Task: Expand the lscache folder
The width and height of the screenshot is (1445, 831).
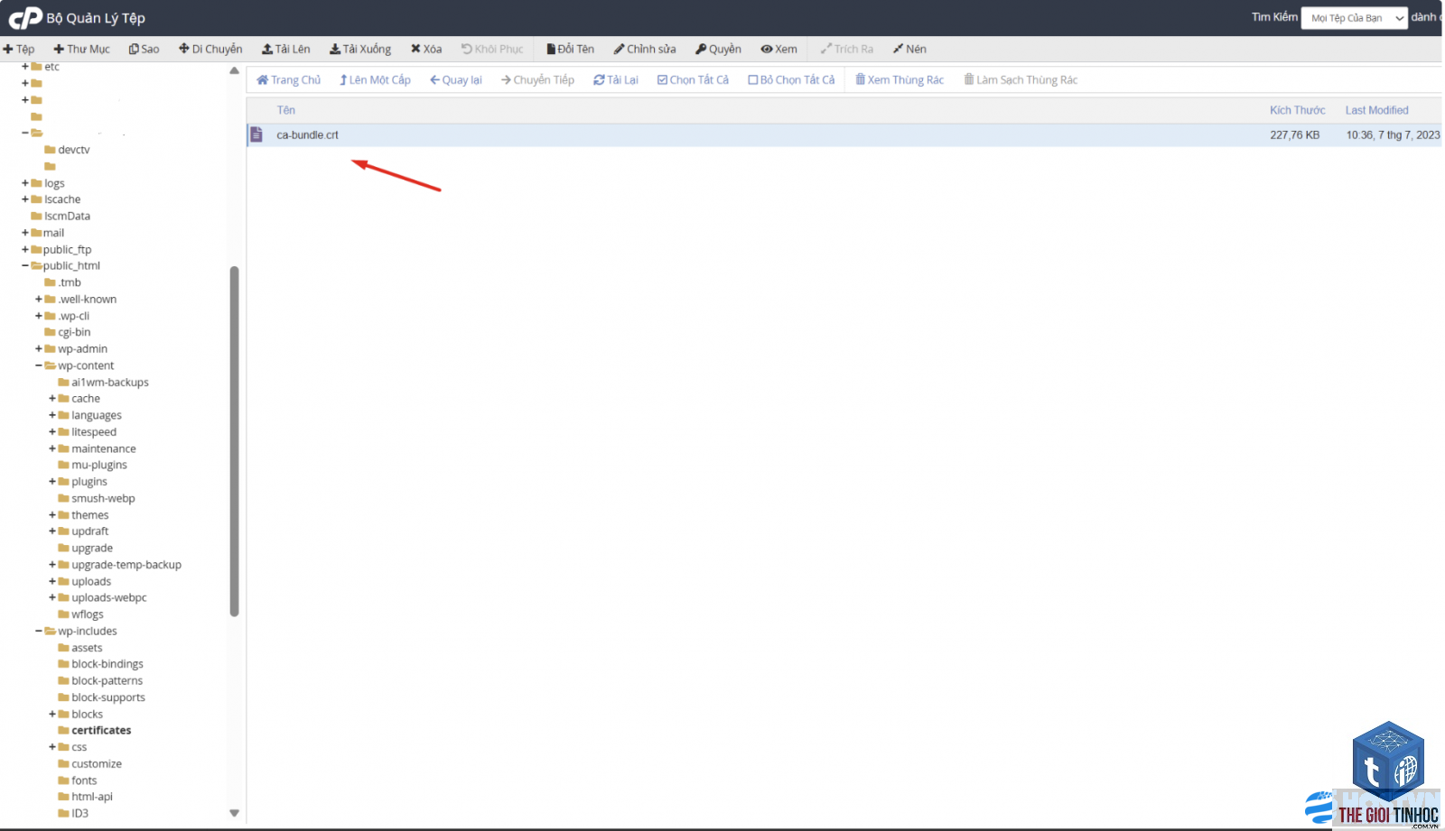Action: coord(25,199)
